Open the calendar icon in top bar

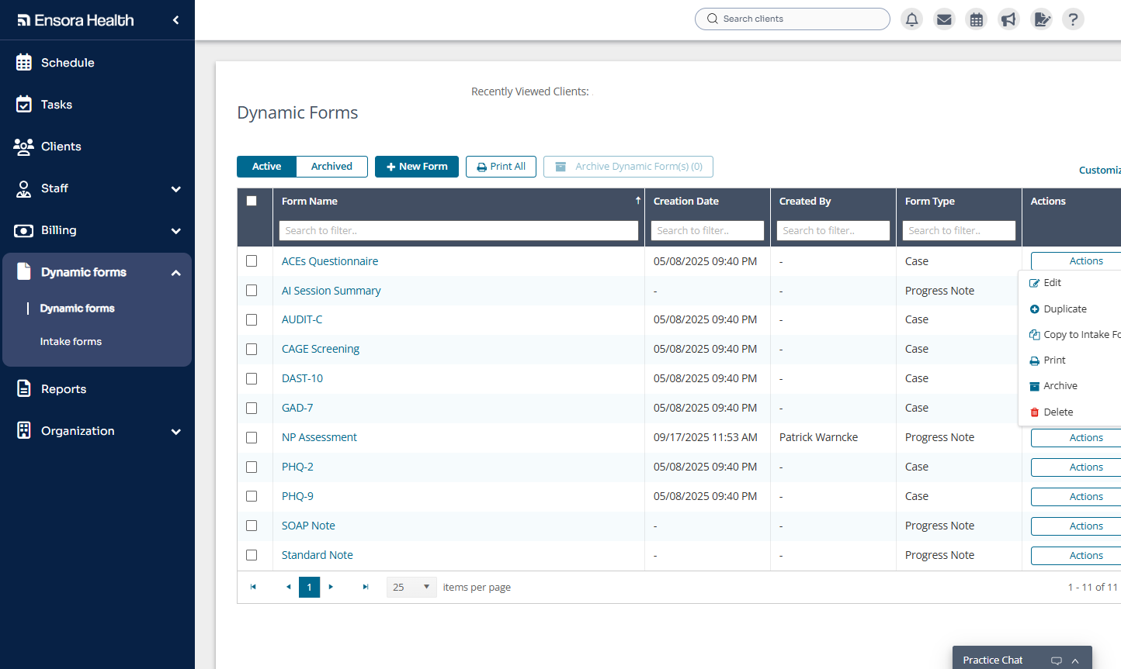[x=977, y=19]
